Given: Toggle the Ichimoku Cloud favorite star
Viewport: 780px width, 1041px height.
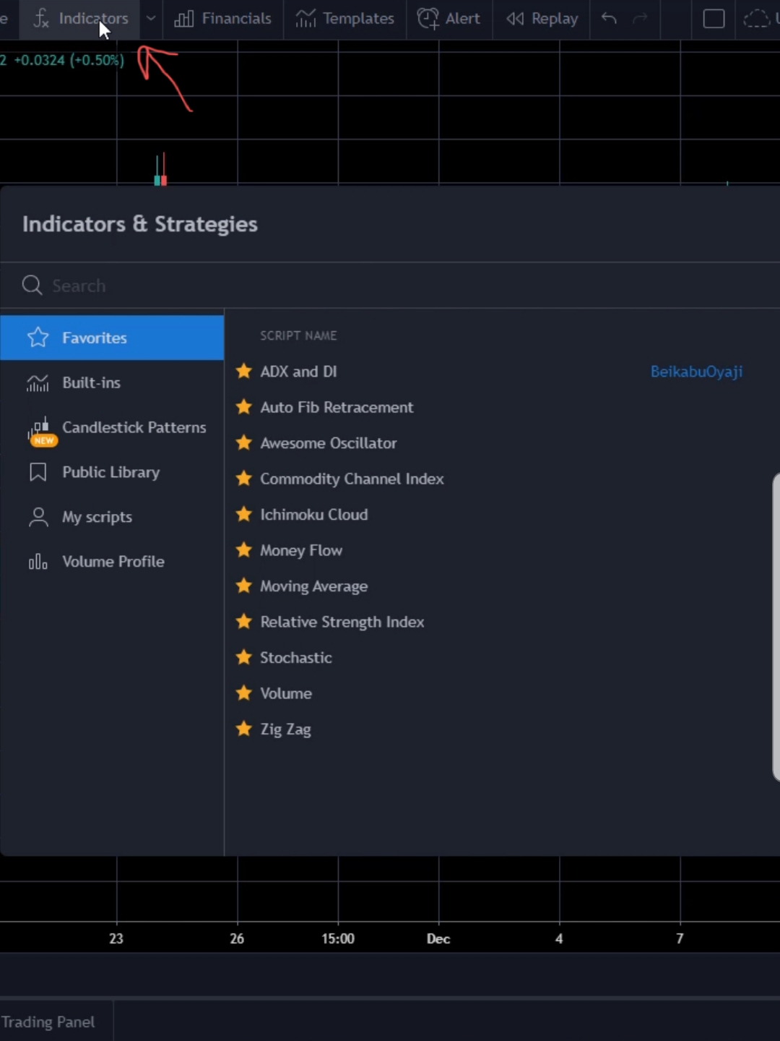Looking at the screenshot, I should click(244, 514).
